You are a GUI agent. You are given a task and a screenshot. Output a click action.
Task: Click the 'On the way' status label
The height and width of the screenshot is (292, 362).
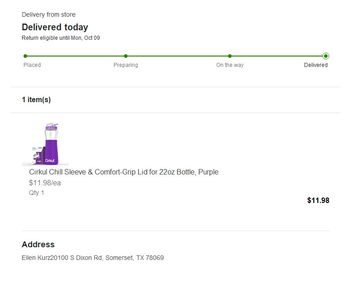pos(230,65)
